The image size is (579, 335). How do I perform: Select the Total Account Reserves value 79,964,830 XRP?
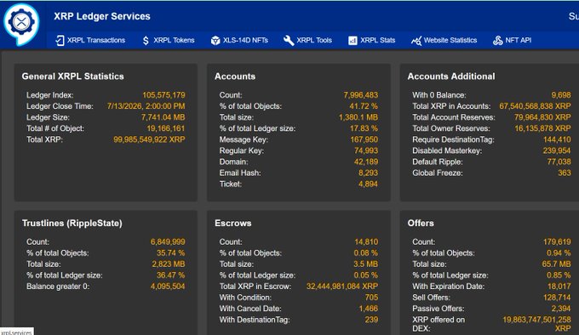(x=542, y=117)
